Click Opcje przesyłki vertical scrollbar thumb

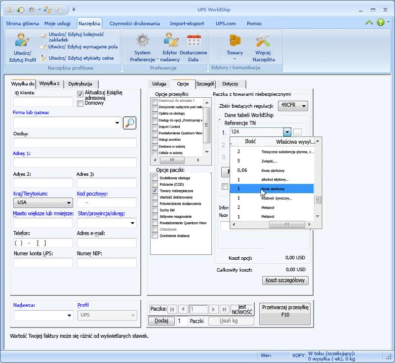[206, 125]
